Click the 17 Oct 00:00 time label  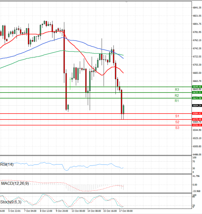pos(125,211)
